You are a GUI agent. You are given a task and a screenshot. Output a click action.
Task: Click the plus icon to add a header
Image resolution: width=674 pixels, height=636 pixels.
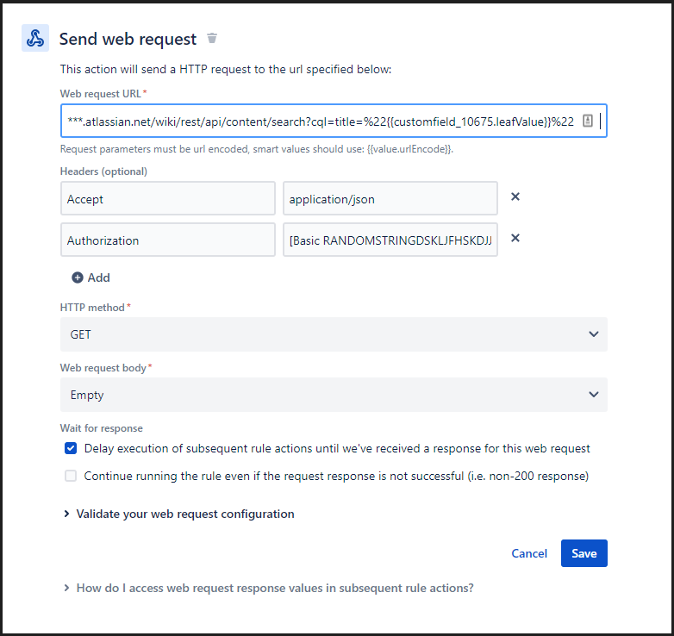point(78,277)
